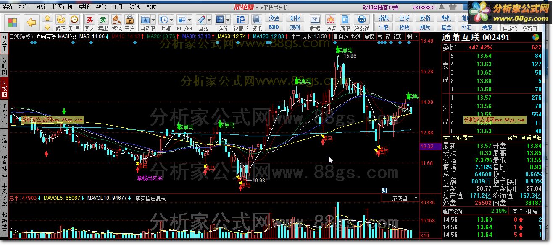
Task: Click the 财 marker on the chart
Action: click(384, 190)
